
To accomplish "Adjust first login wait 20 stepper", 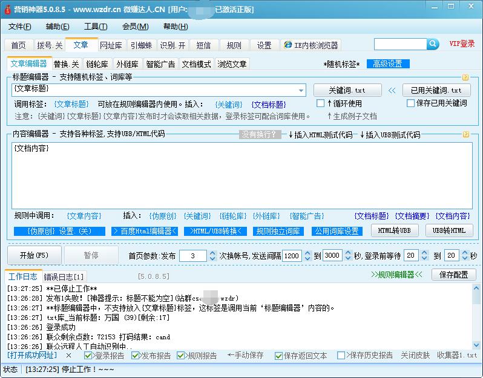I will click(424, 255).
